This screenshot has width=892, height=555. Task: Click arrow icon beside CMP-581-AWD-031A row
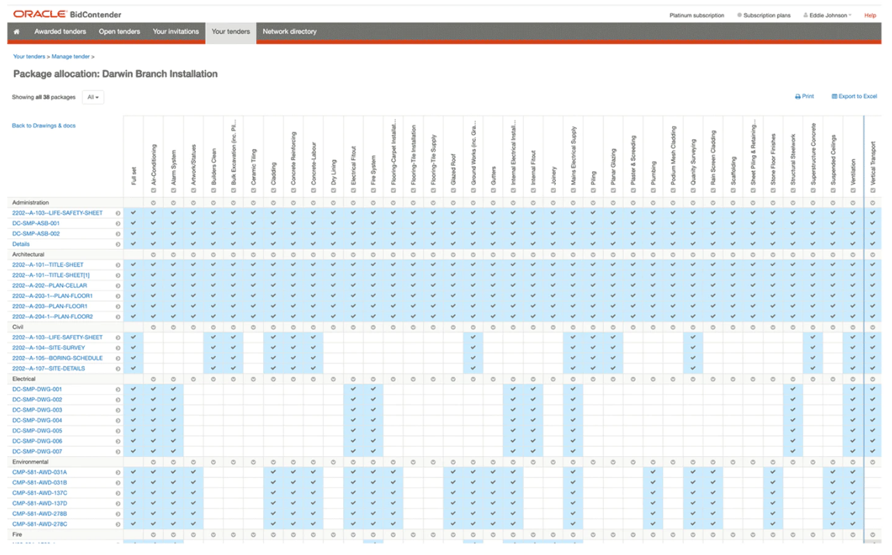[x=118, y=473]
